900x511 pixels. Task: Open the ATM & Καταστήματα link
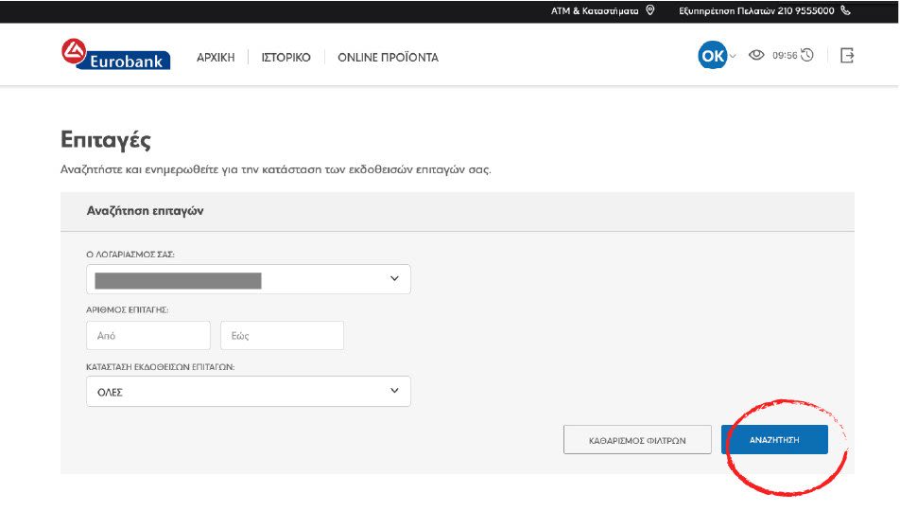pyautogui.click(x=595, y=11)
